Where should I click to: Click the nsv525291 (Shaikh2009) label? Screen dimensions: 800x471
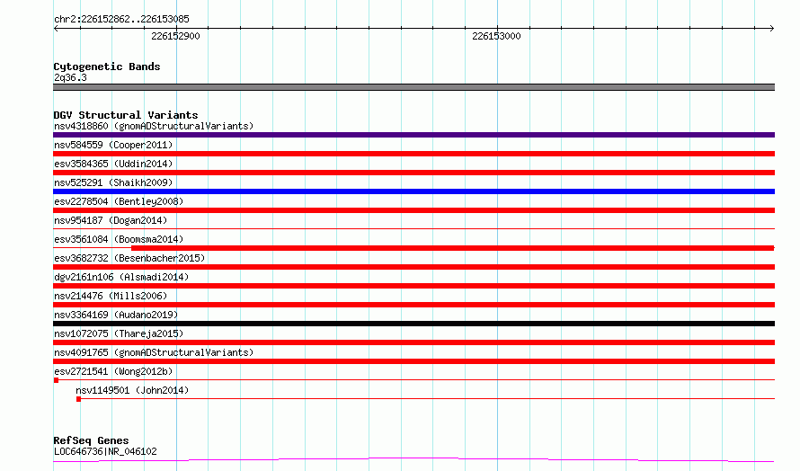(113, 182)
